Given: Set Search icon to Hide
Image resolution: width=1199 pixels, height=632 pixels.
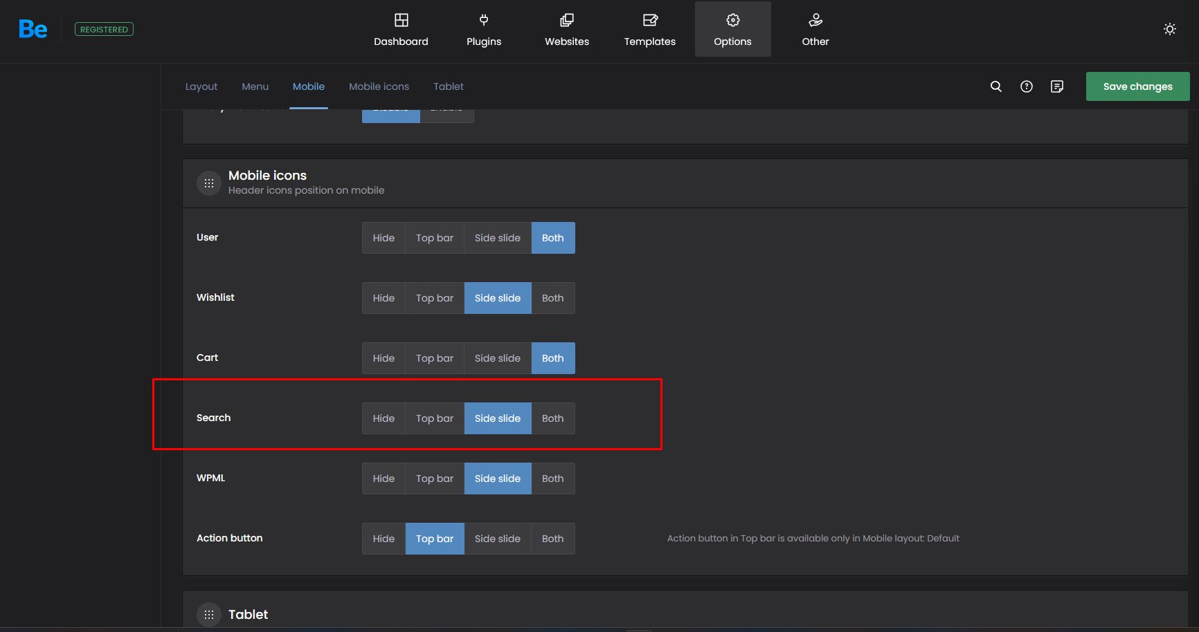Looking at the screenshot, I should click(x=384, y=418).
